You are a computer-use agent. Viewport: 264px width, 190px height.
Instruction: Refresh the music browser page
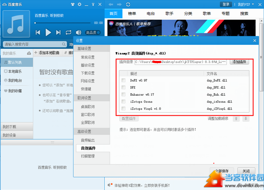(x=128, y=4)
